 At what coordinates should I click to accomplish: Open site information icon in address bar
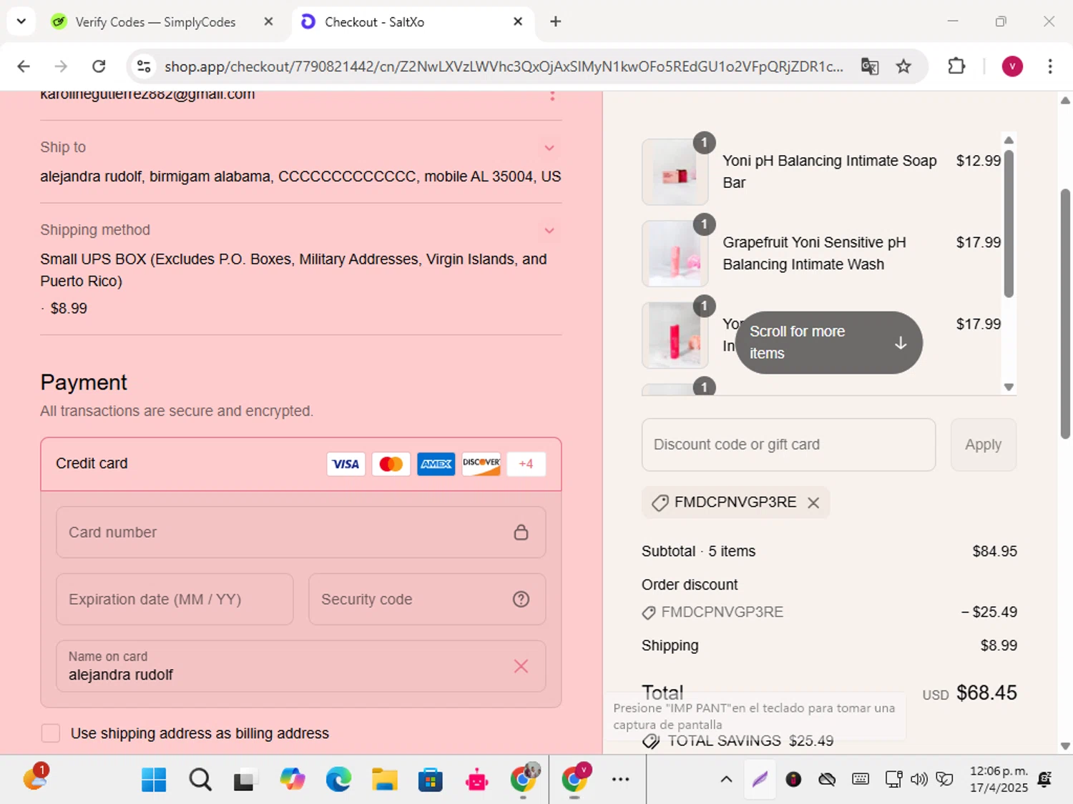click(x=144, y=66)
